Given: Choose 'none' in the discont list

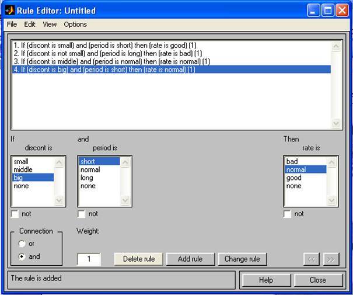Looking at the screenshot, I should tap(33, 186).
